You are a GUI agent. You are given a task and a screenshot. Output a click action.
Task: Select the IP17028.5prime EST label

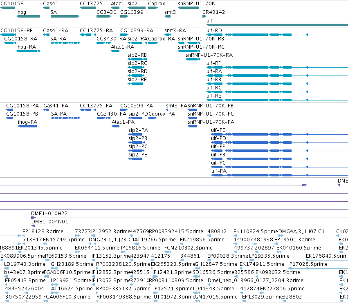click(308, 265)
